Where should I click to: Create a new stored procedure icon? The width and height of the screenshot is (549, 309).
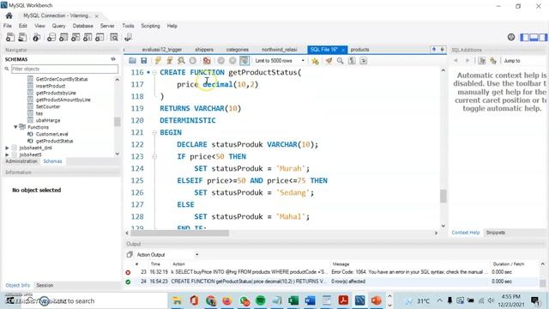pyautogui.click(x=87, y=37)
